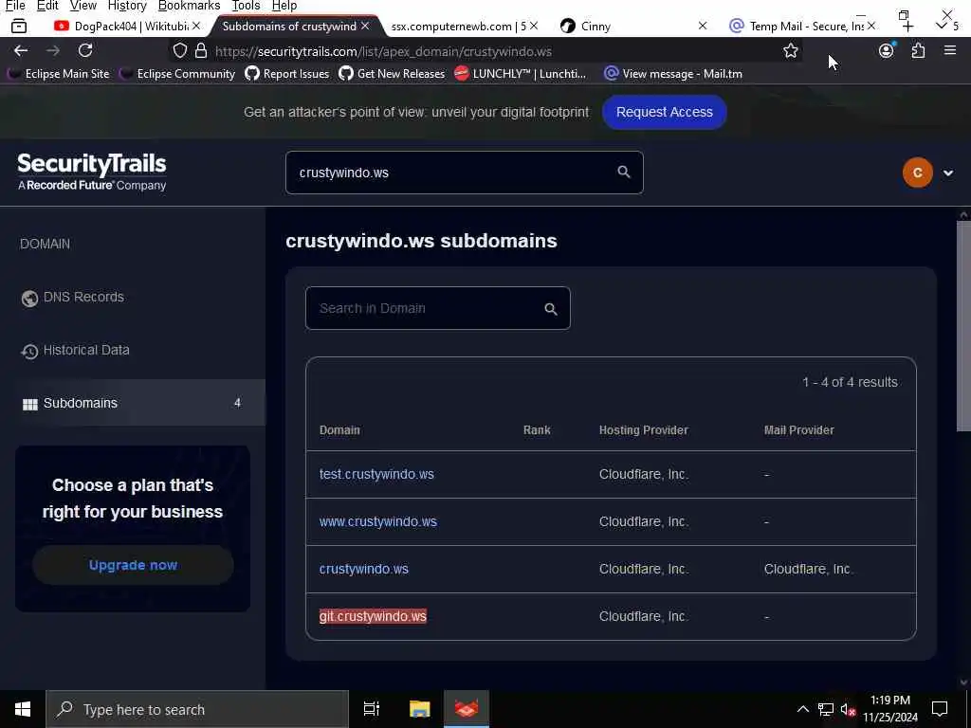Open Task View on the taskbar
This screenshot has height=728, width=971.
[x=372, y=709]
